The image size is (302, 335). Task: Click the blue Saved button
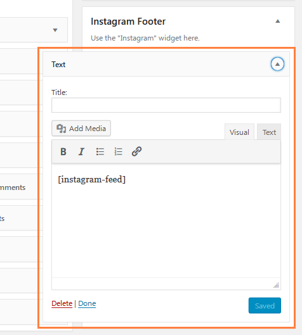[265, 305]
